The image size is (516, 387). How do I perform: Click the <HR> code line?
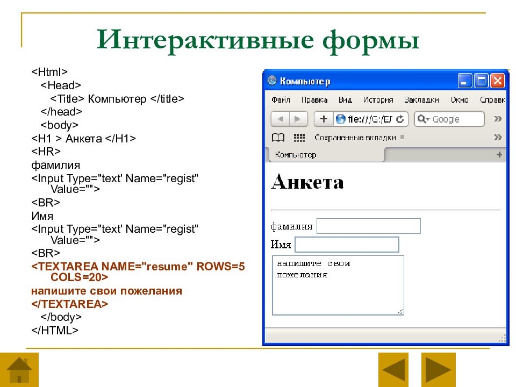(46, 152)
